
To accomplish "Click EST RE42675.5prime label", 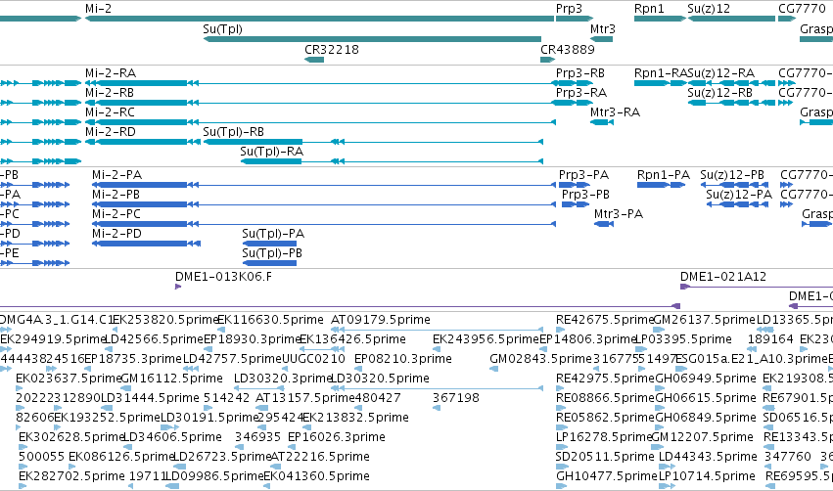I will click(605, 320).
